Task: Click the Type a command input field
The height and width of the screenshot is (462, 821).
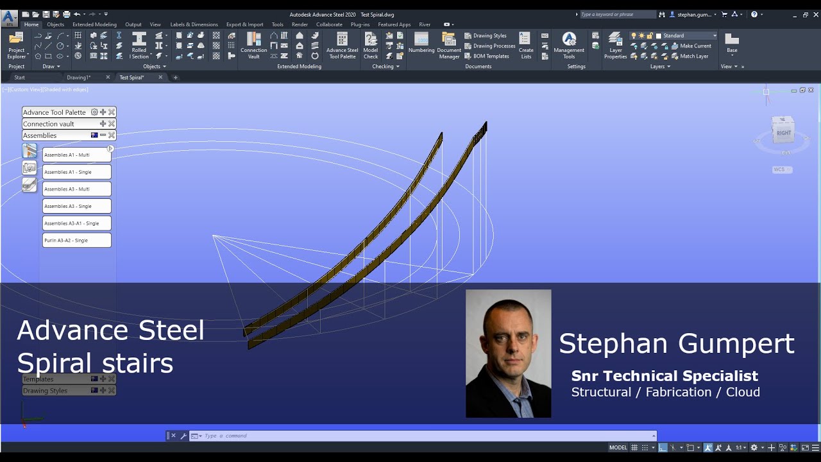Action: (423, 436)
